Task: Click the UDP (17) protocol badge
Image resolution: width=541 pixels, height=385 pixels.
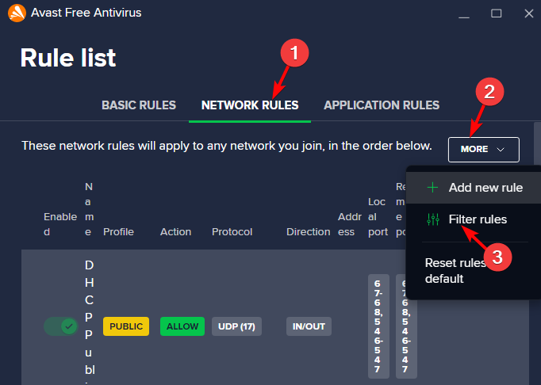Action: click(x=236, y=326)
